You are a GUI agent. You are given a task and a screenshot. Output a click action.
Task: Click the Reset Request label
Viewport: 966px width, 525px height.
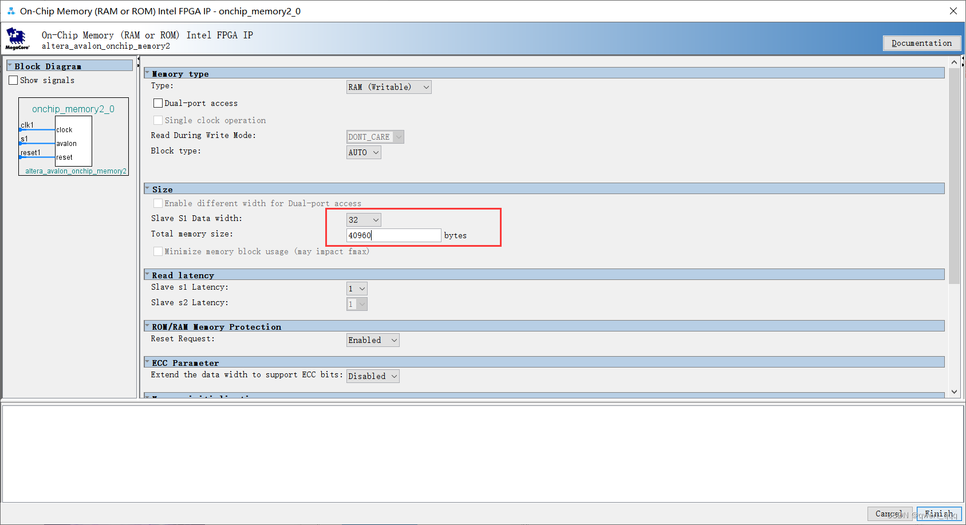click(183, 338)
